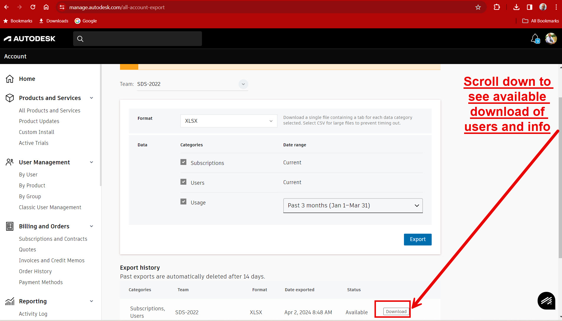Open By Group under User Management
This screenshot has height=321, width=562.
pos(30,196)
